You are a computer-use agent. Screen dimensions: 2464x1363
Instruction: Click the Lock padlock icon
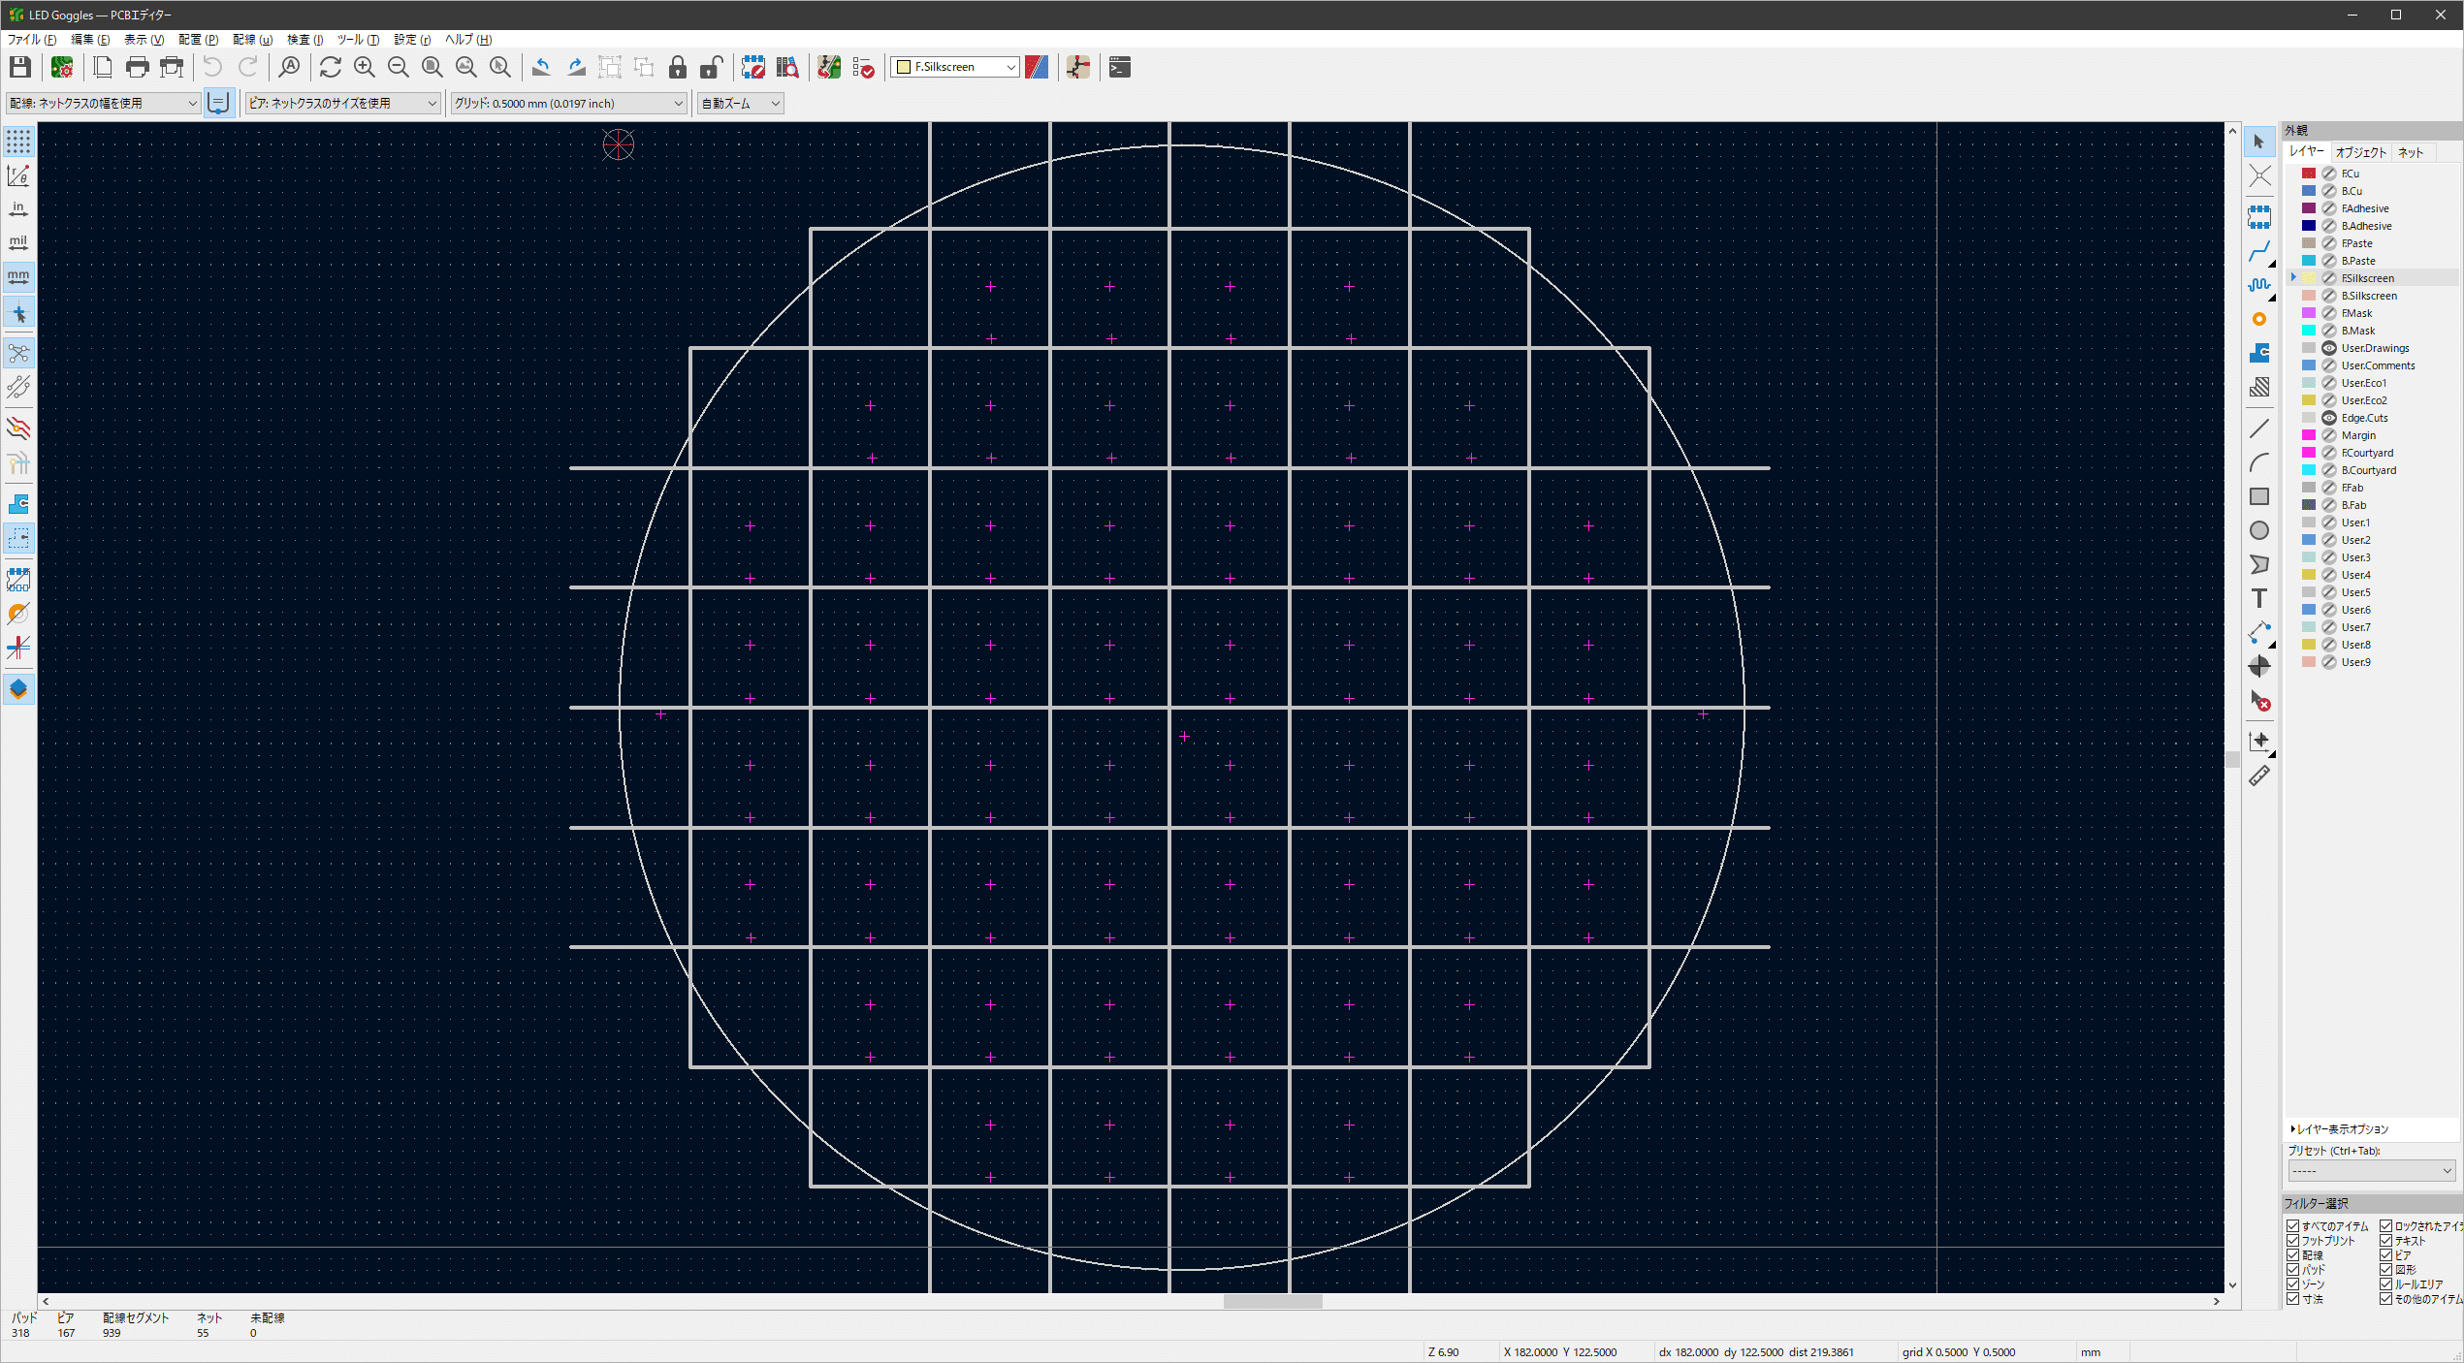pos(678,67)
